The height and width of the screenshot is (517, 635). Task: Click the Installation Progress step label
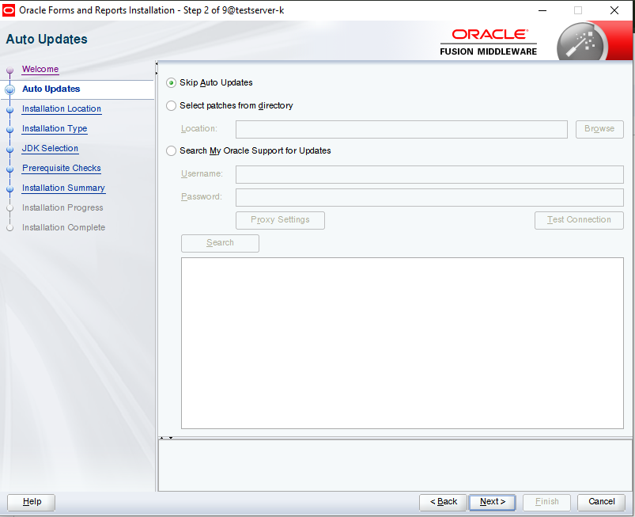[62, 207]
